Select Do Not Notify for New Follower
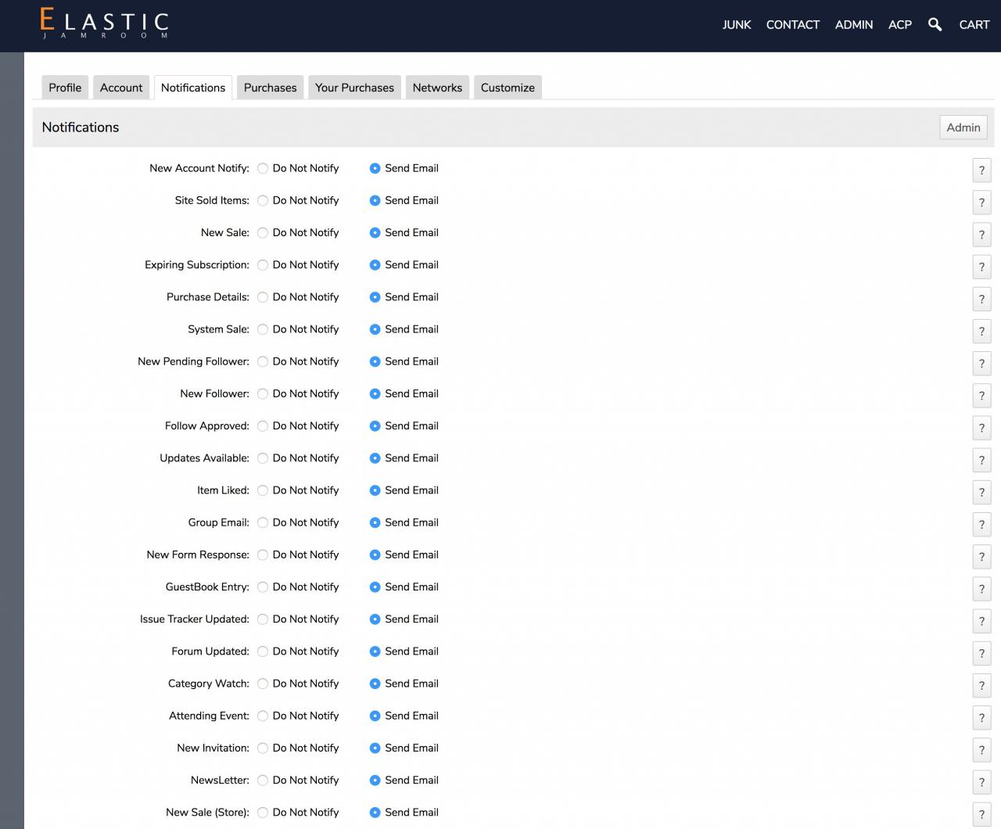 click(263, 394)
